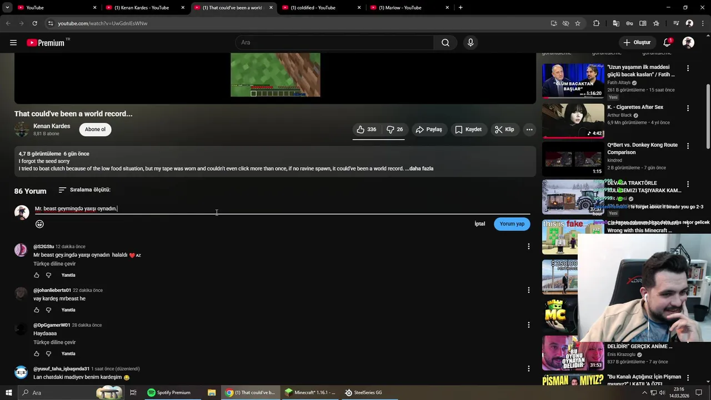Switch to the coldified browser tab
This screenshot has width=711, height=400.
click(x=322, y=8)
